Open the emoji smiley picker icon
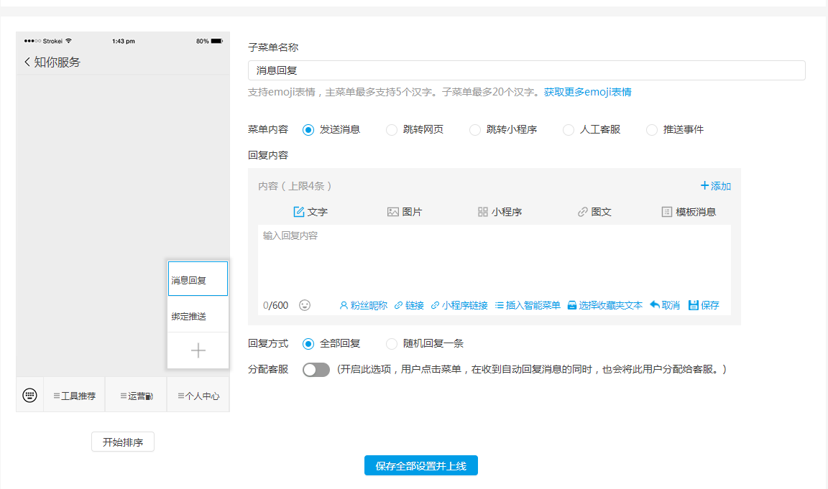Image resolution: width=828 pixels, height=489 pixels. point(304,304)
